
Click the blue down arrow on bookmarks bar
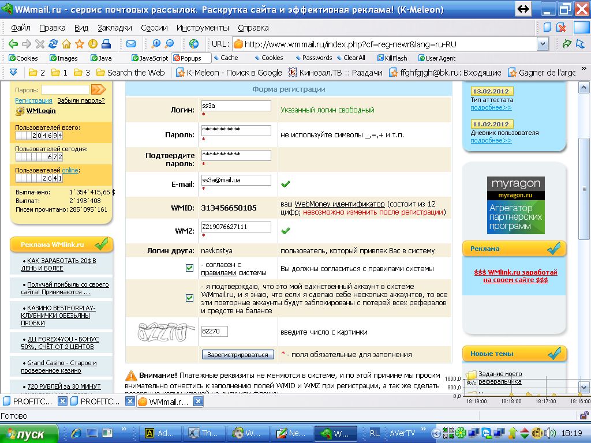point(13,72)
